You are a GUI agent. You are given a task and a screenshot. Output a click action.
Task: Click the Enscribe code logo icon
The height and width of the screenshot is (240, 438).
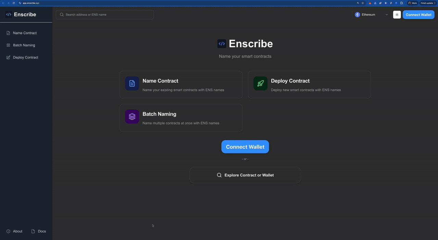pos(8,14)
